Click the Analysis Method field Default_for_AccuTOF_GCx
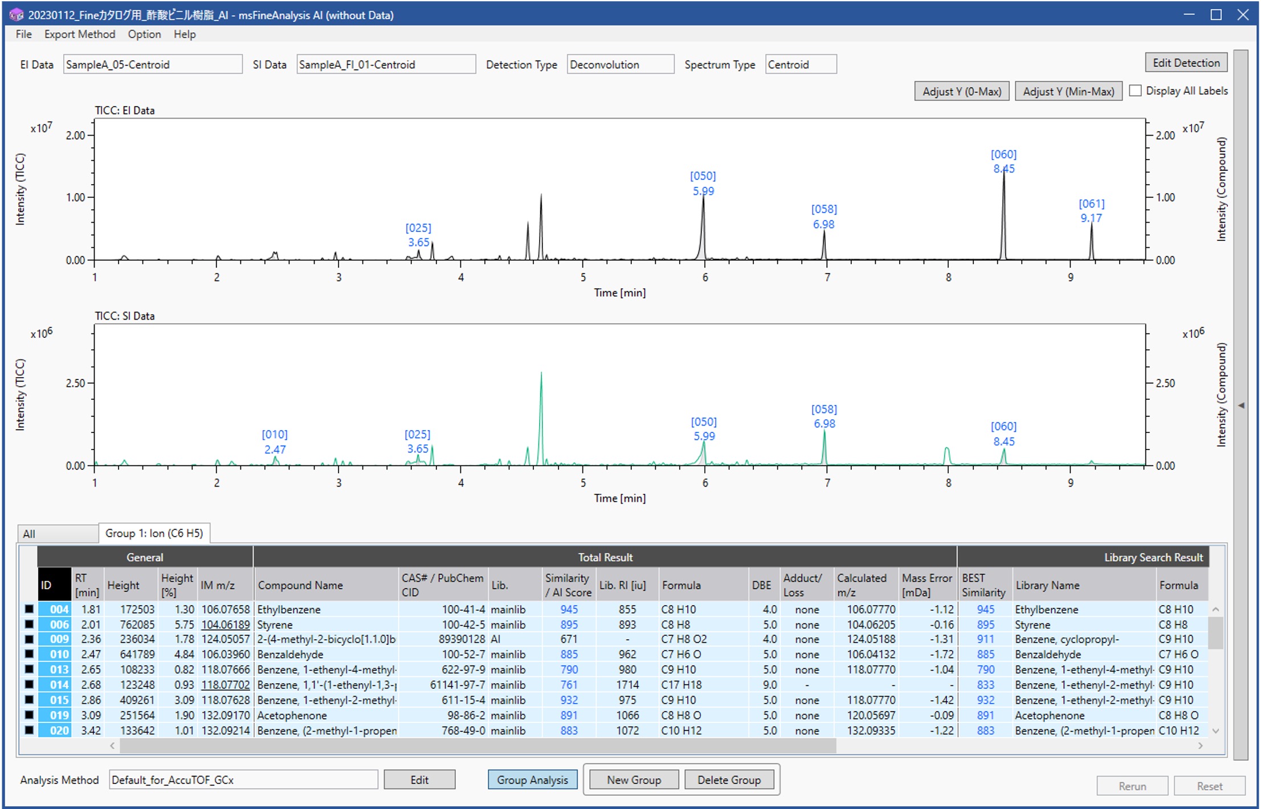 [x=243, y=779]
